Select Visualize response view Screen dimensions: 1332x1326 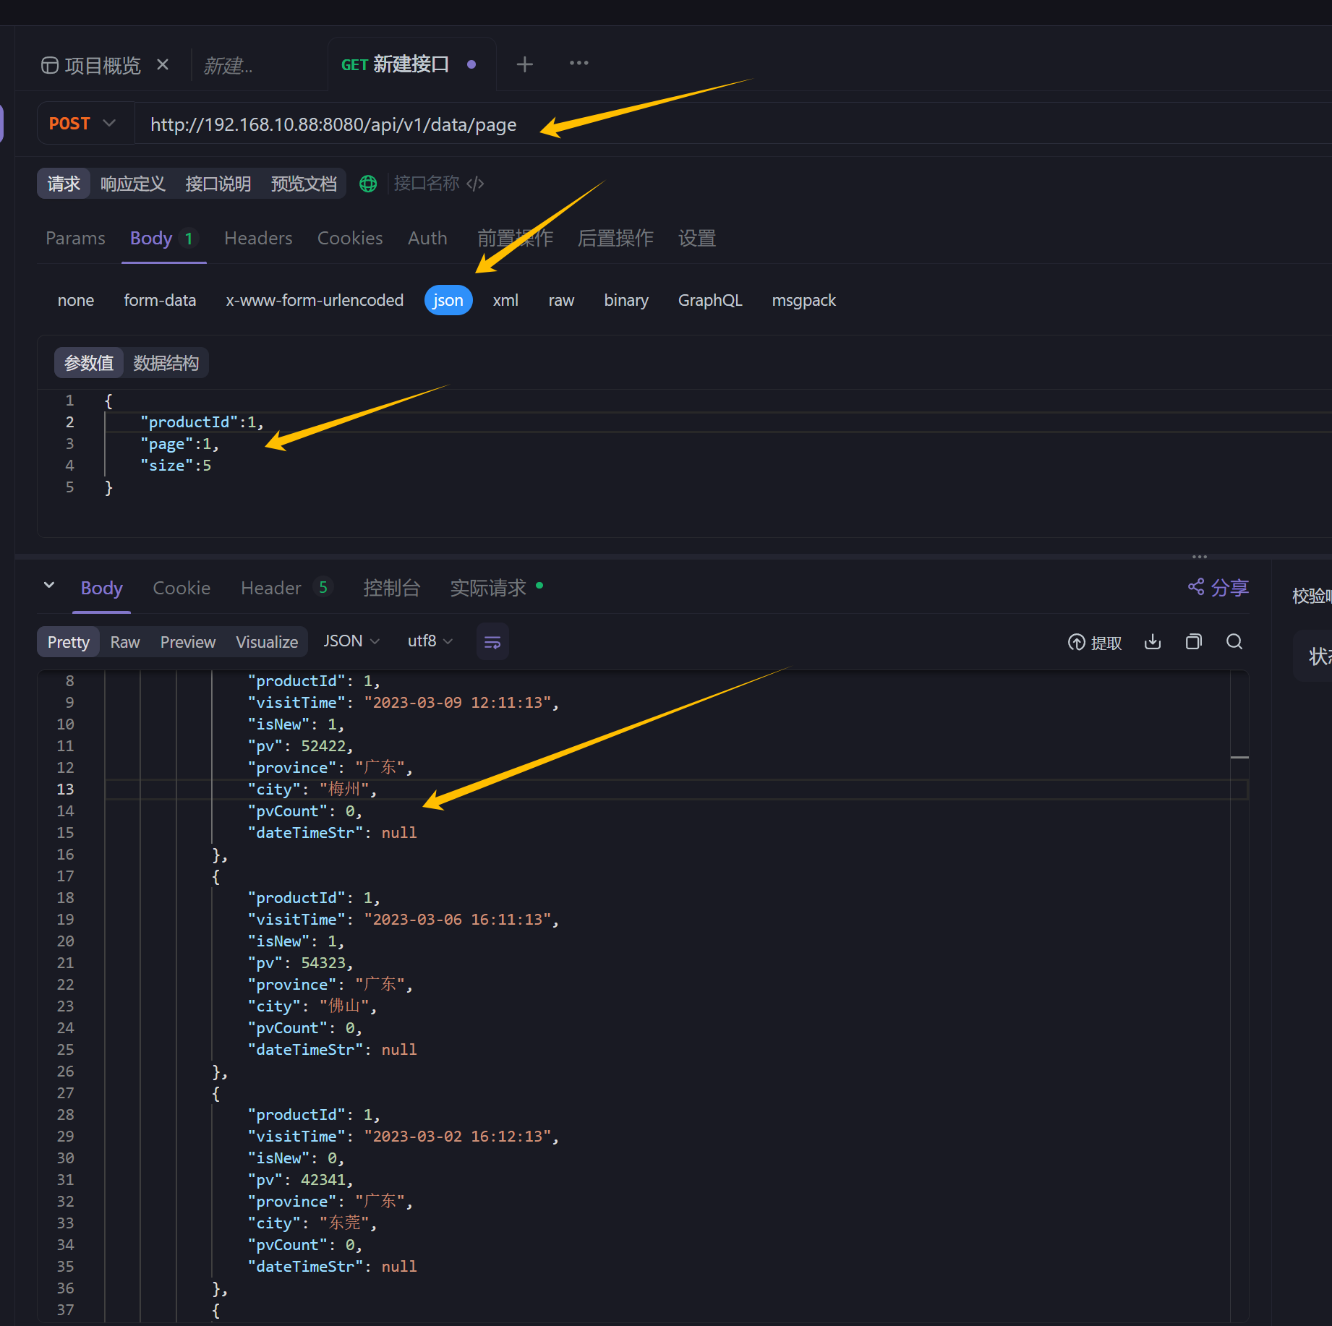click(267, 642)
